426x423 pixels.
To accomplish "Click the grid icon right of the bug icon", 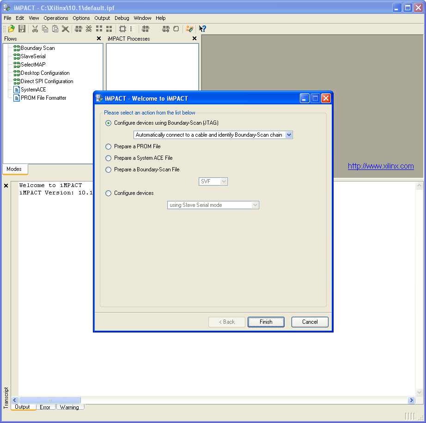I will tap(99, 29).
